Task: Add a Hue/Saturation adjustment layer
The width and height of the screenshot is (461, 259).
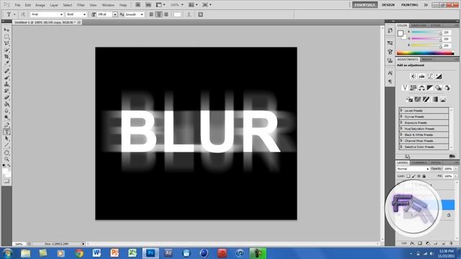Action: click(413, 88)
